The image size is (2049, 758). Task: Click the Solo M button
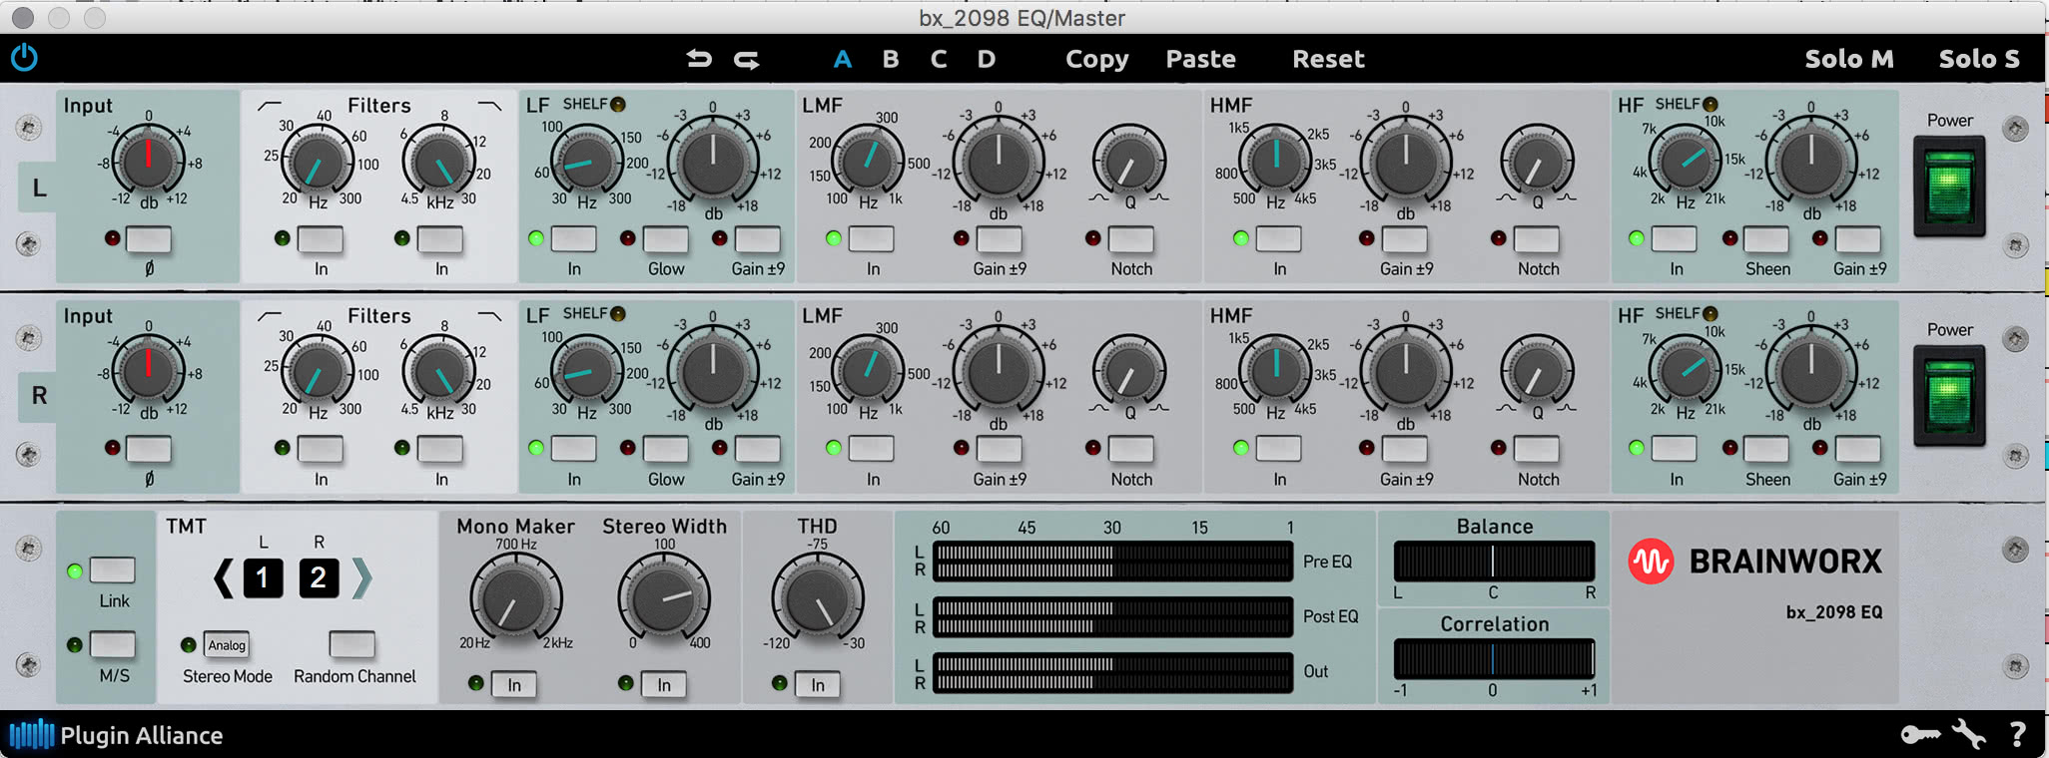tap(1849, 59)
